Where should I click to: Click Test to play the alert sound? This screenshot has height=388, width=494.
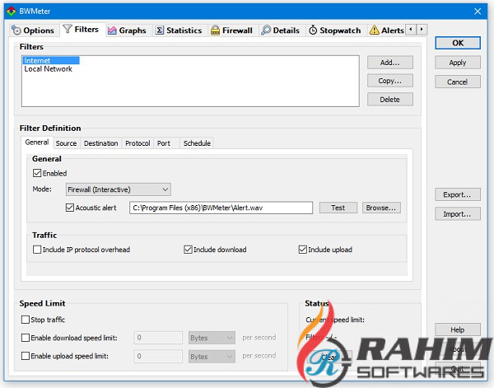pos(338,208)
